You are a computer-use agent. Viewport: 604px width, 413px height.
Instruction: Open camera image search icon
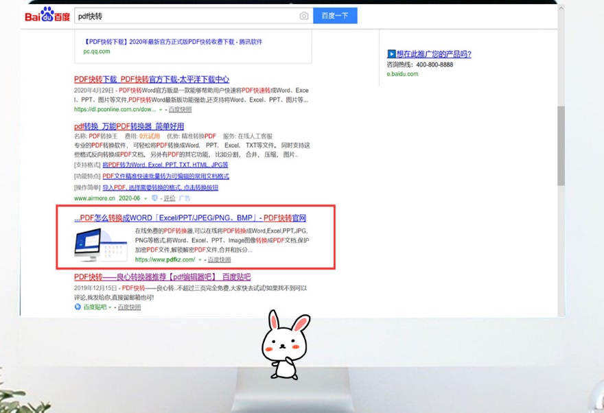pyautogui.click(x=304, y=16)
